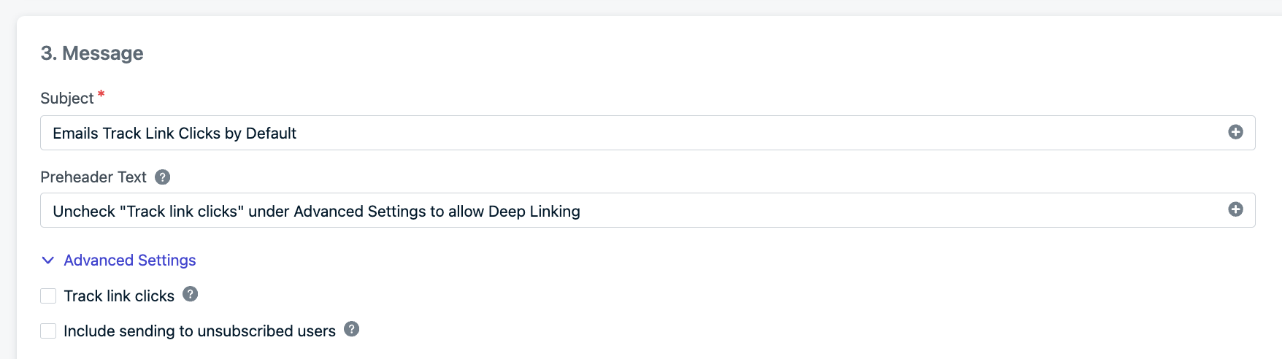Click help icon next to Track link clicks

[190, 294]
